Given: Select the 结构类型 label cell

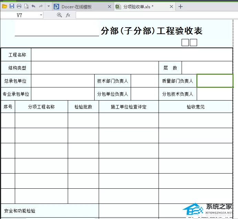Looking at the screenshot, I should click(16, 68).
